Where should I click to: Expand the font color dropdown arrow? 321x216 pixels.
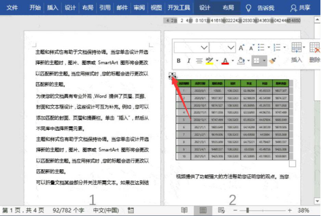point(232,61)
